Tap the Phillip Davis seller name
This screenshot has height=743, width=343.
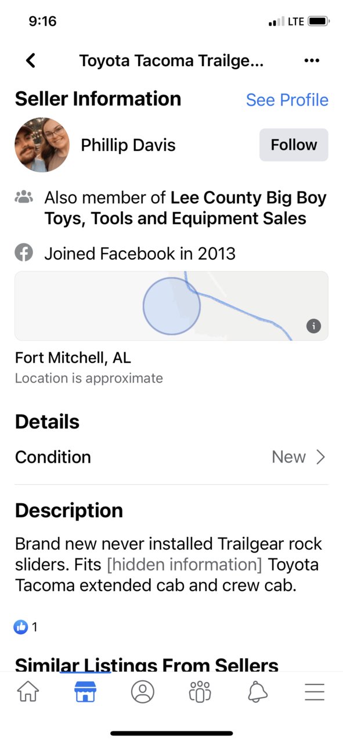(128, 145)
